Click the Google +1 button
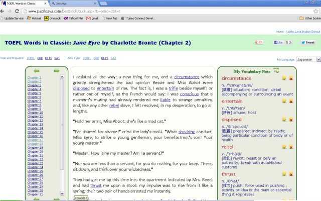 (x=259, y=42)
